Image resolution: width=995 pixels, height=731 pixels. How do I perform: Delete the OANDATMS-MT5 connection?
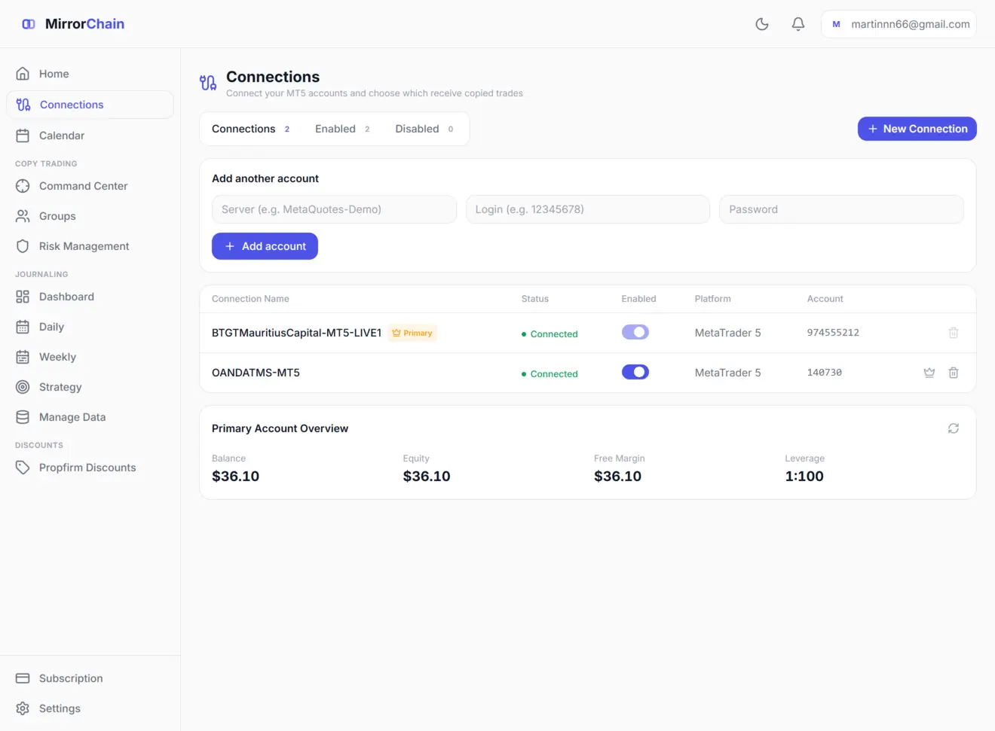pos(954,373)
